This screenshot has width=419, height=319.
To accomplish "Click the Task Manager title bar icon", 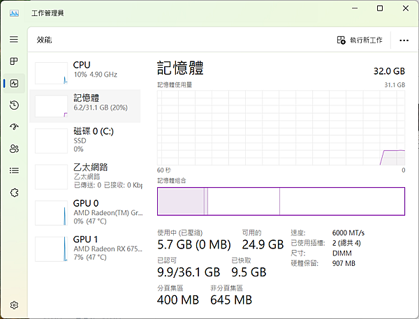I will tap(15, 13).
